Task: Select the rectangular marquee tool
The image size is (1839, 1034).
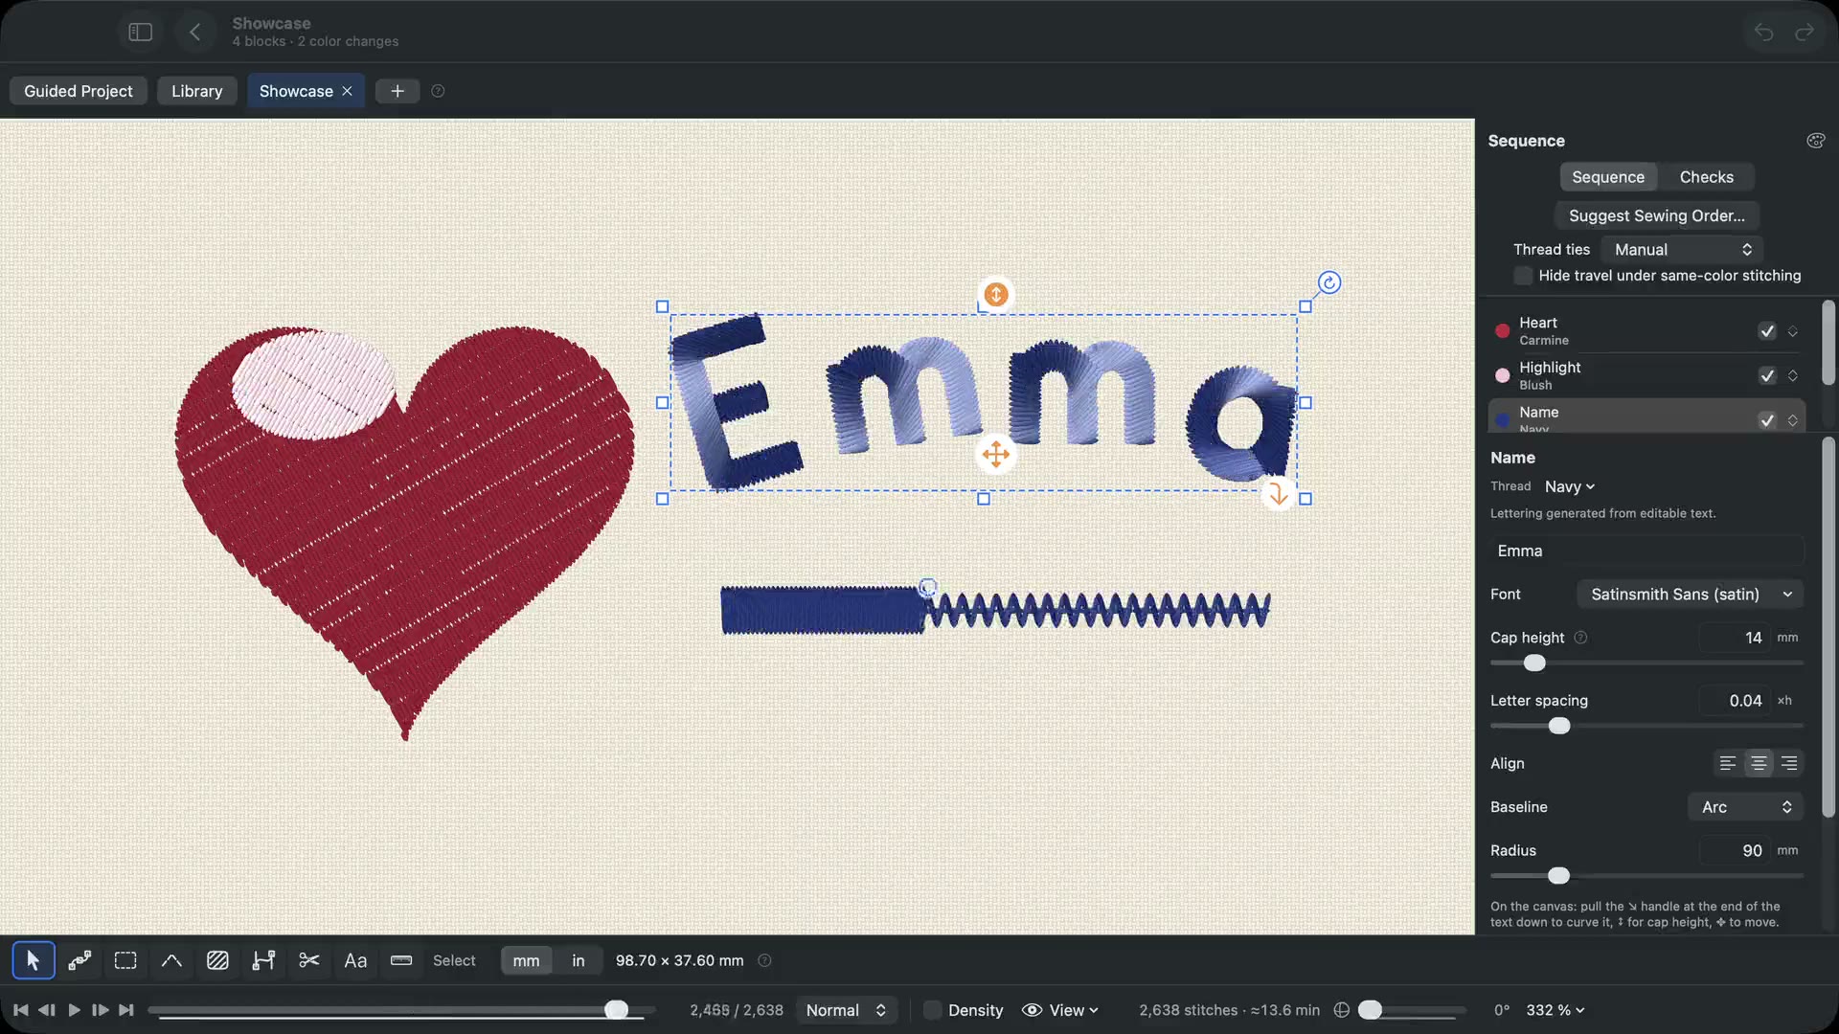Action: (125, 960)
